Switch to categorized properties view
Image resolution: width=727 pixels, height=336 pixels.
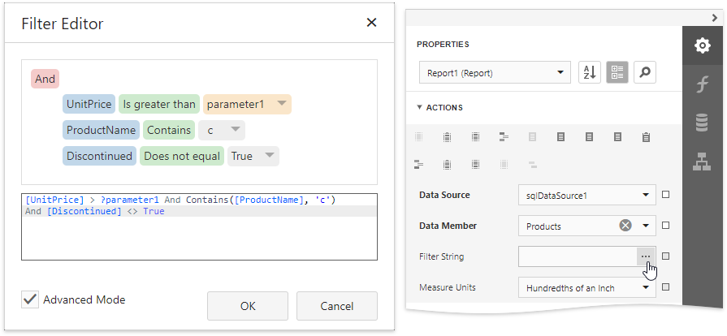tap(617, 73)
